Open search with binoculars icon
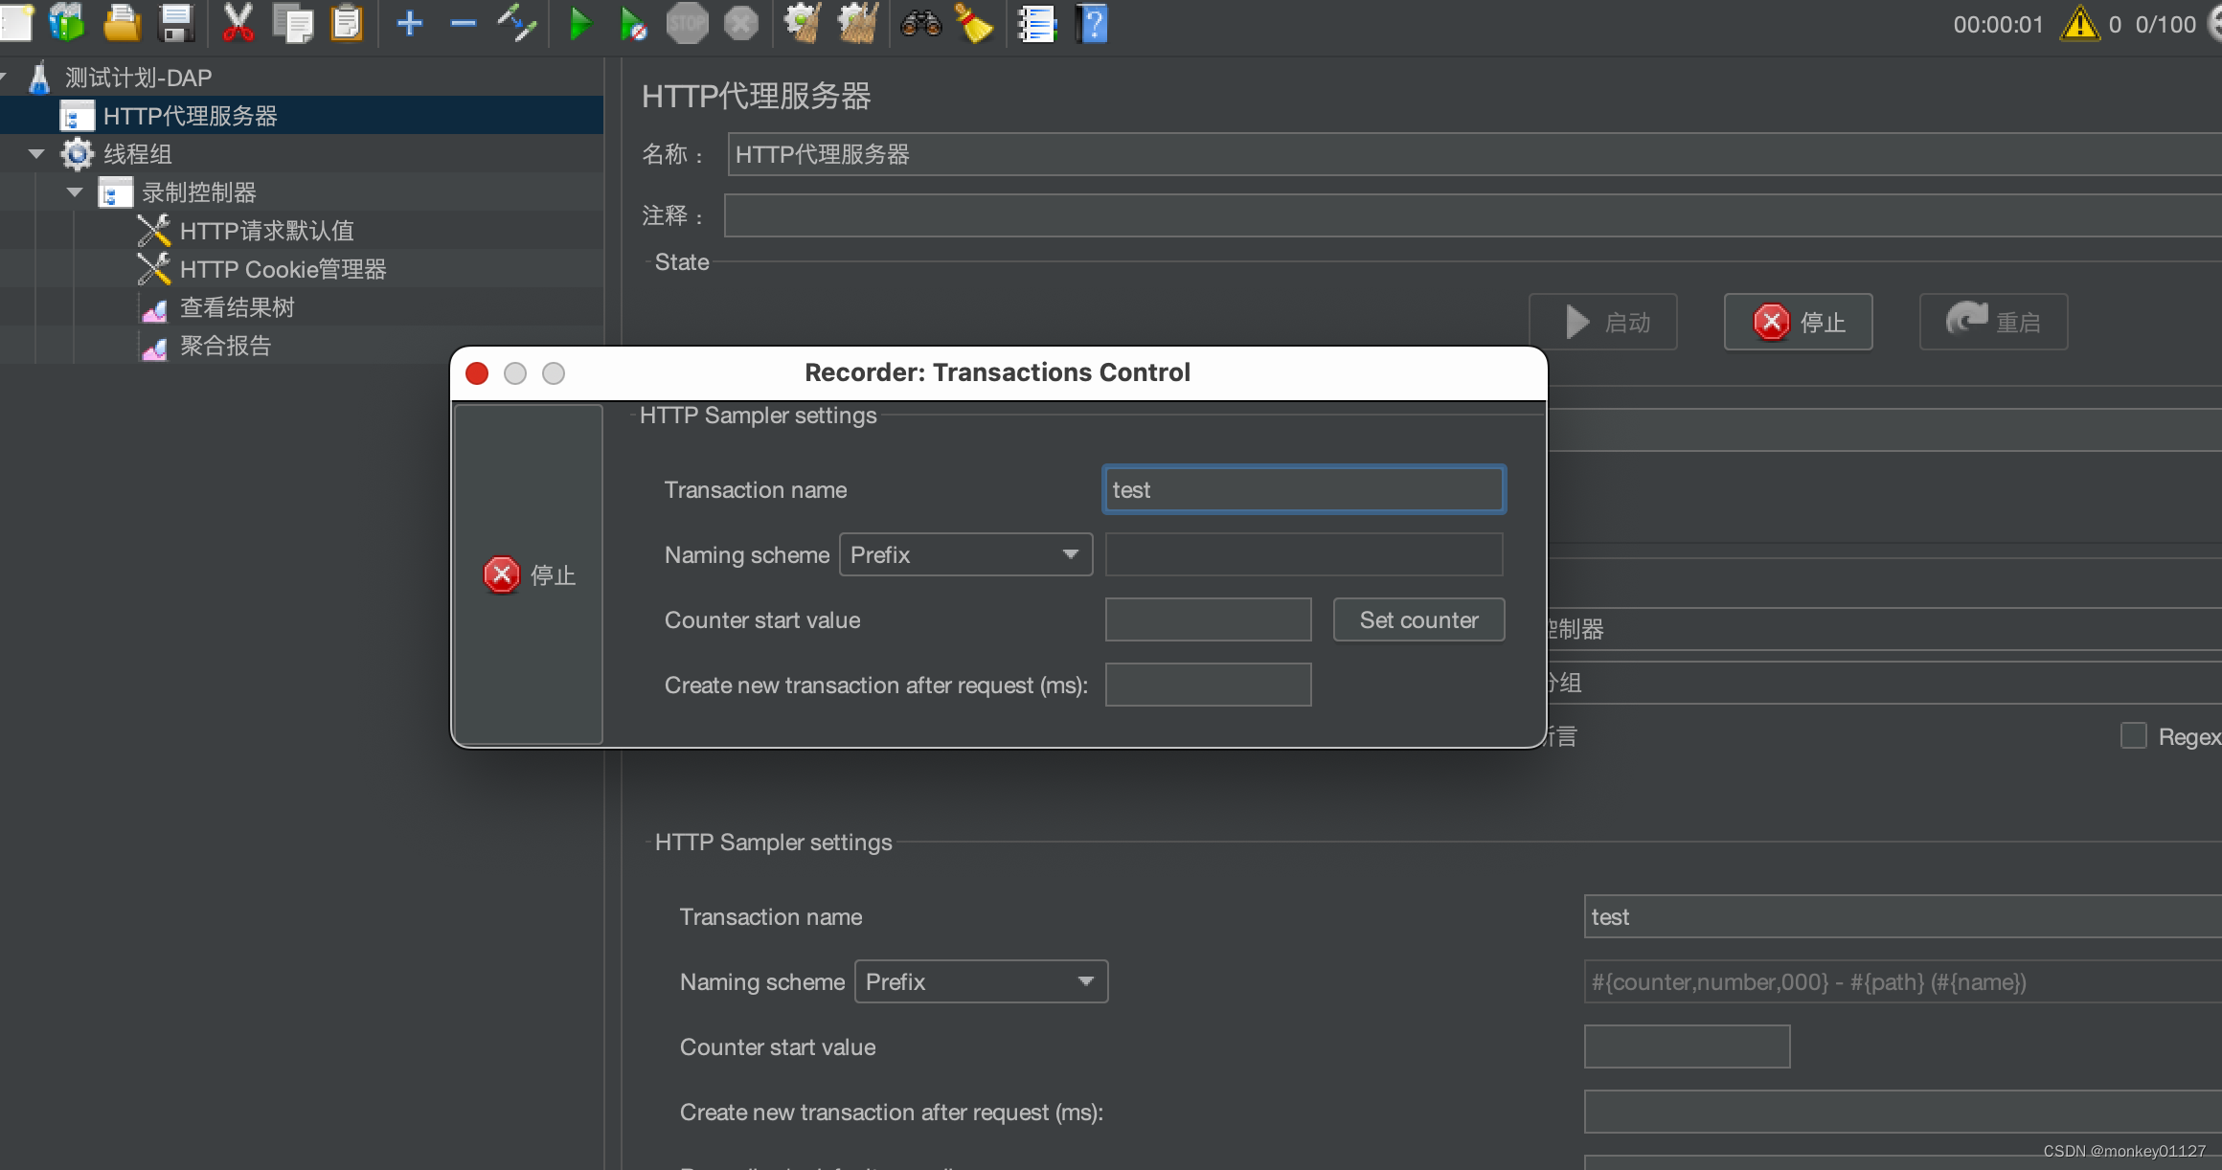 pyautogui.click(x=921, y=23)
